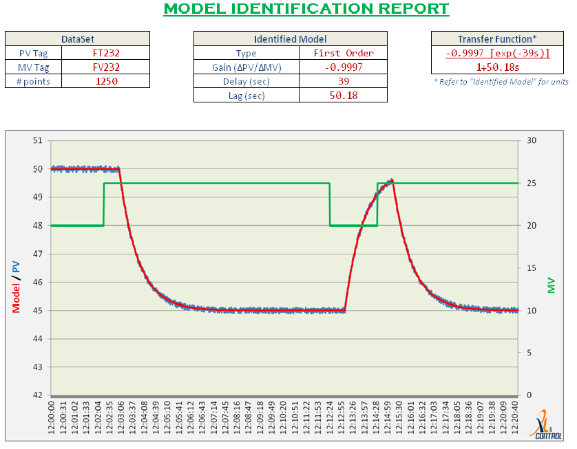
Task: Click the 45 tick on the left axis
Action: (x=38, y=311)
